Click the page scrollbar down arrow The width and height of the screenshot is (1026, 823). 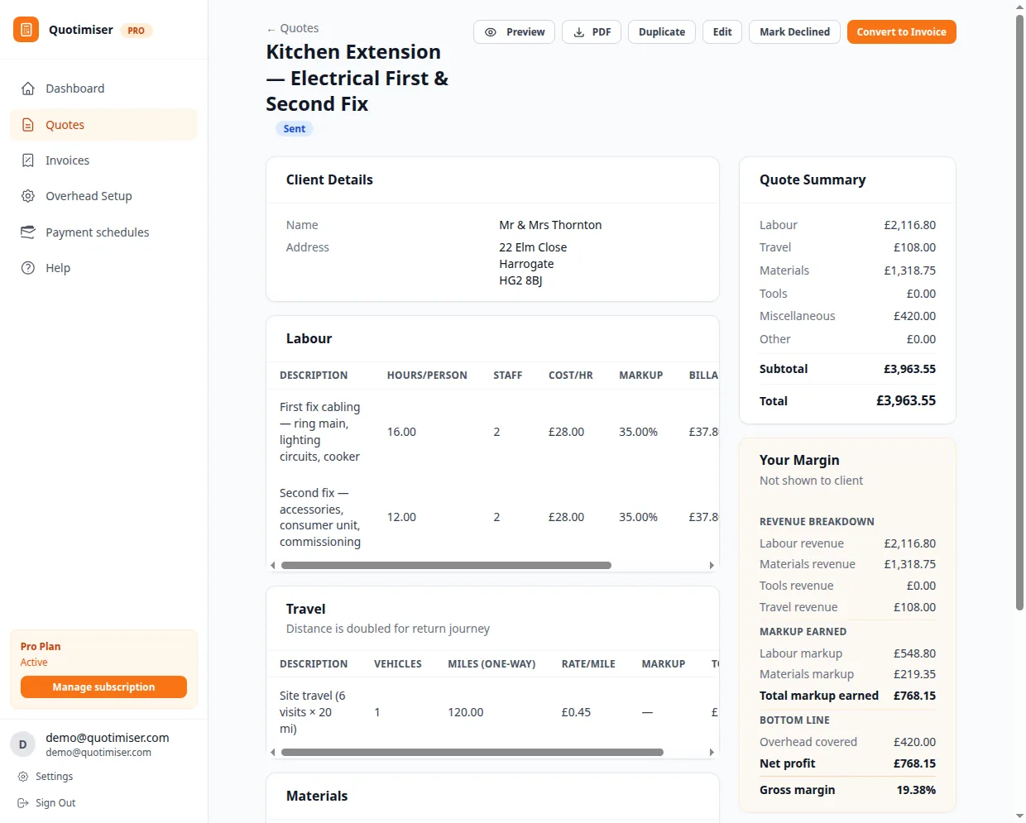click(1019, 816)
